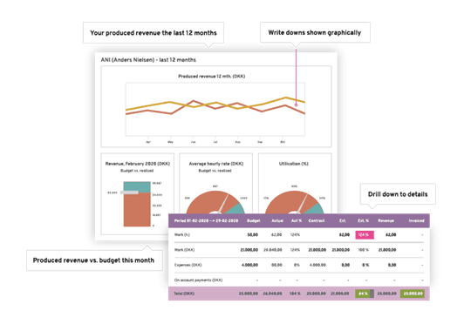Open the 'Drill down to details' callout
The height and width of the screenshot is (324, 471).
[x=398, y=194]
